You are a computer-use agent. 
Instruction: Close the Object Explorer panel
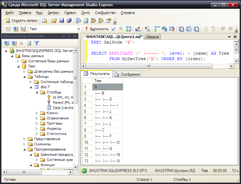coord(75,36)
